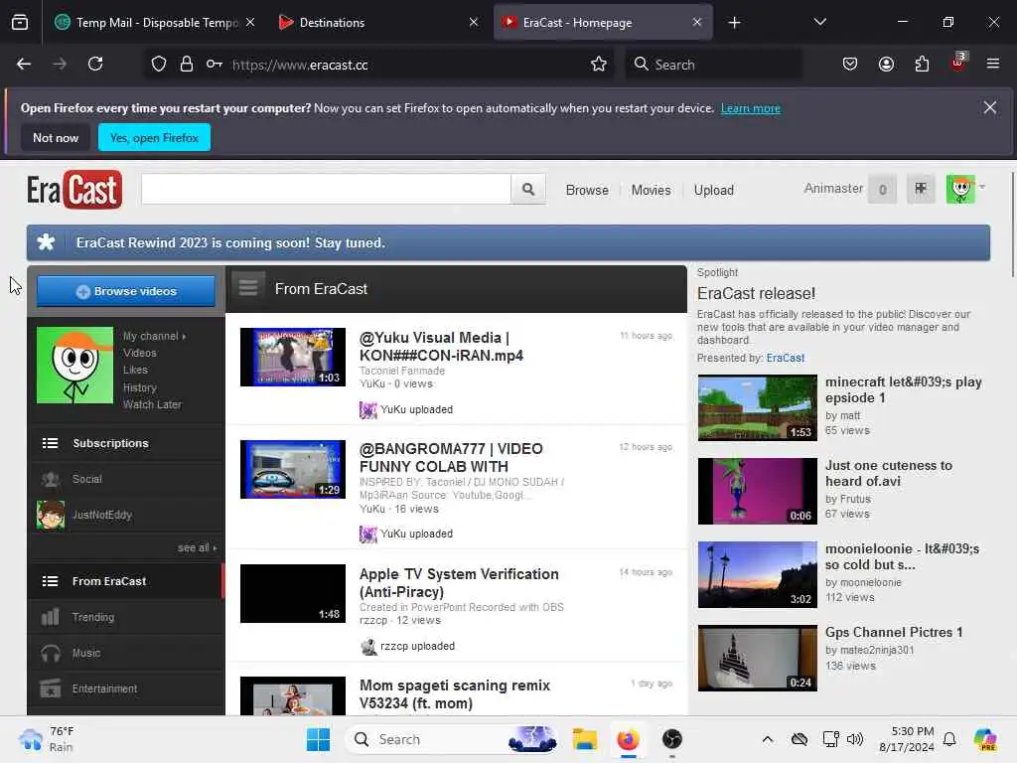This screenshot has height=763, width=1017.
Task: Open File Explorer from the taskbar
Action: pyautogui.click(x=584, y=739)
